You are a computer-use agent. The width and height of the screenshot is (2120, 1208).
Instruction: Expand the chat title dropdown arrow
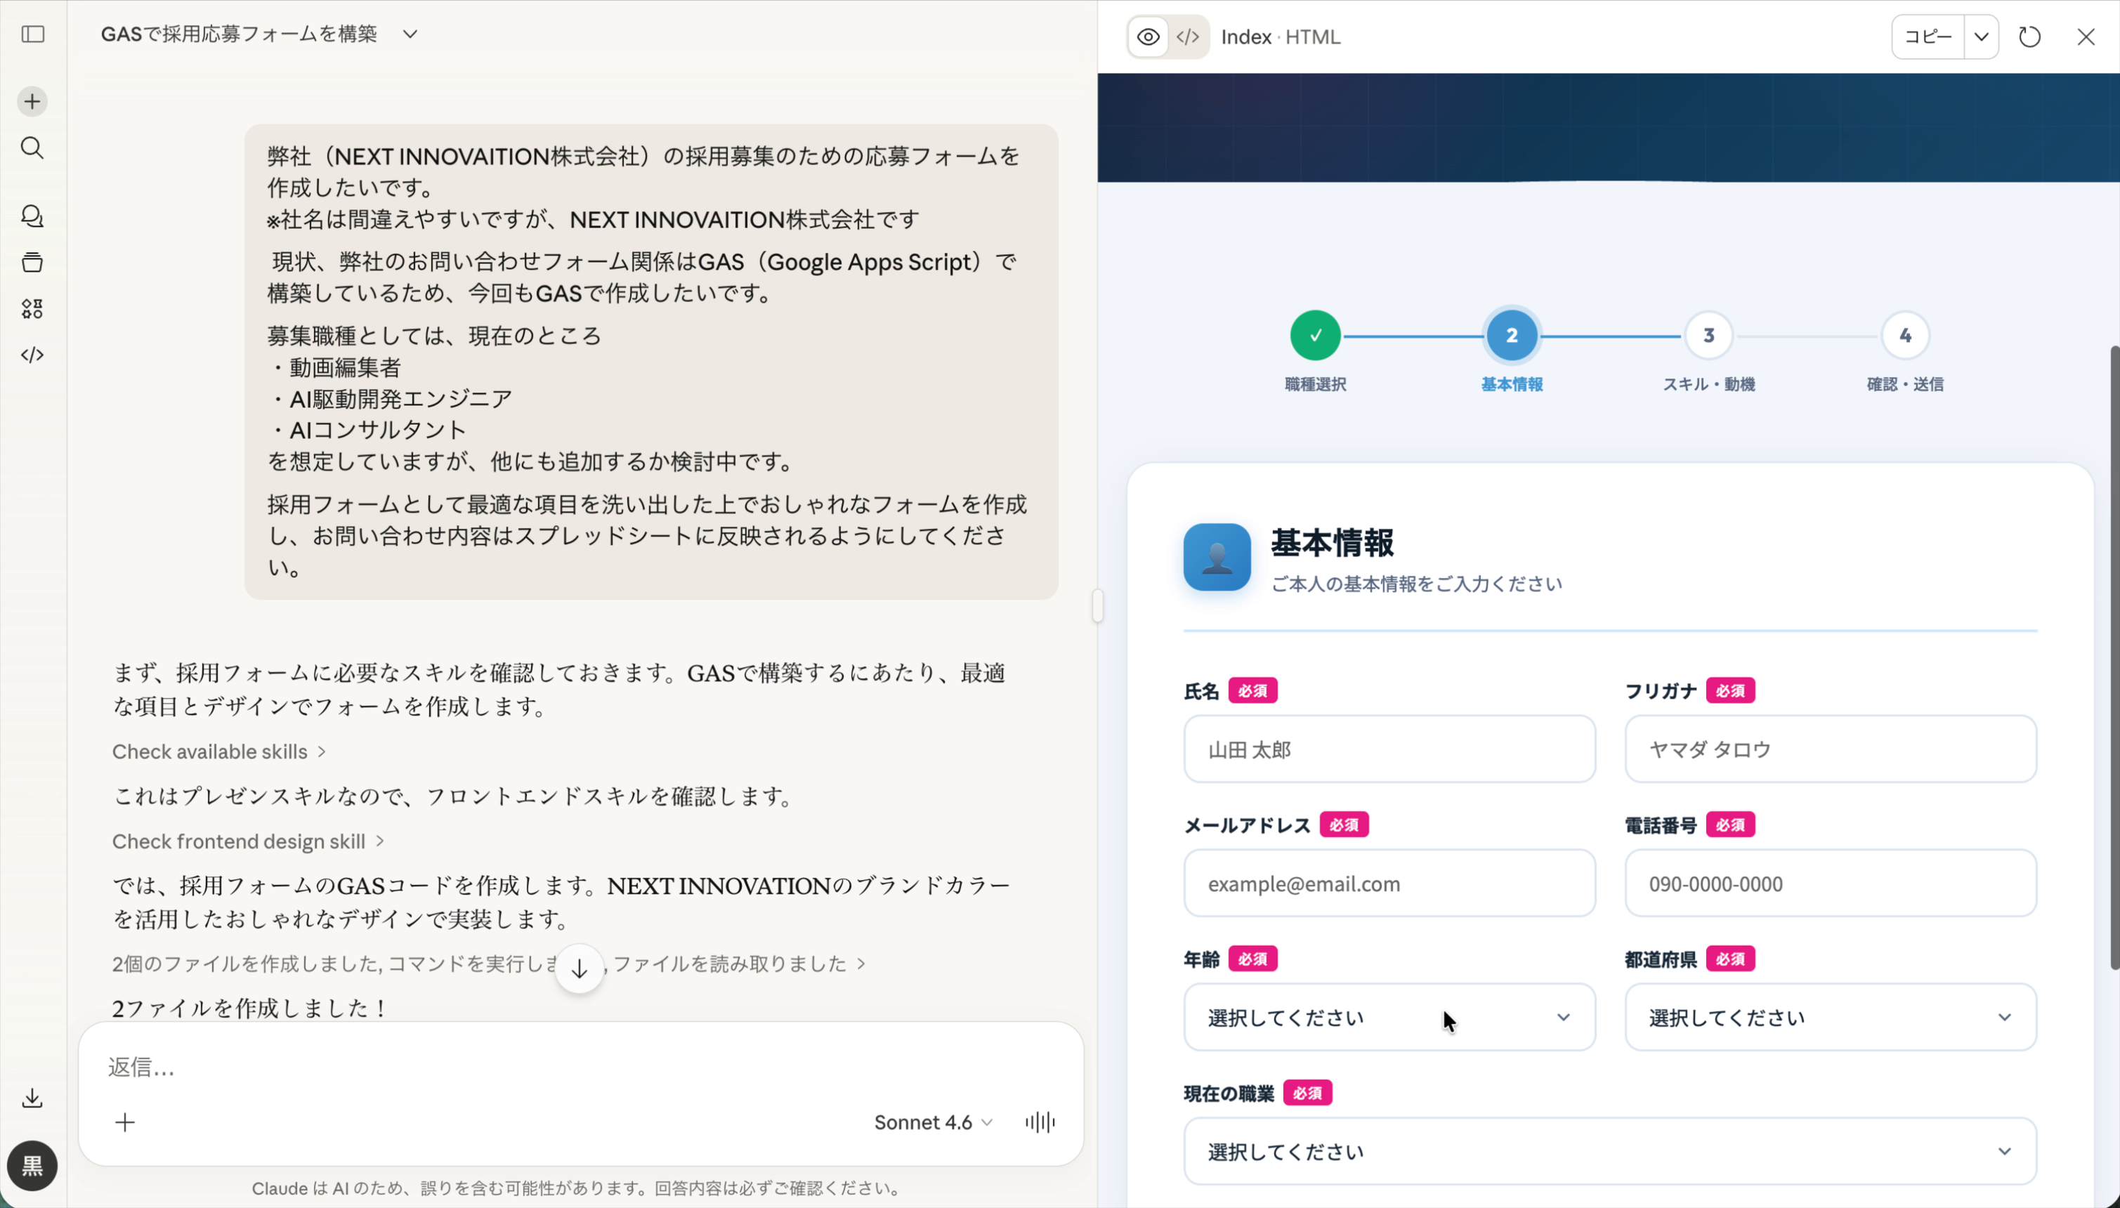(x=411, y=34)
